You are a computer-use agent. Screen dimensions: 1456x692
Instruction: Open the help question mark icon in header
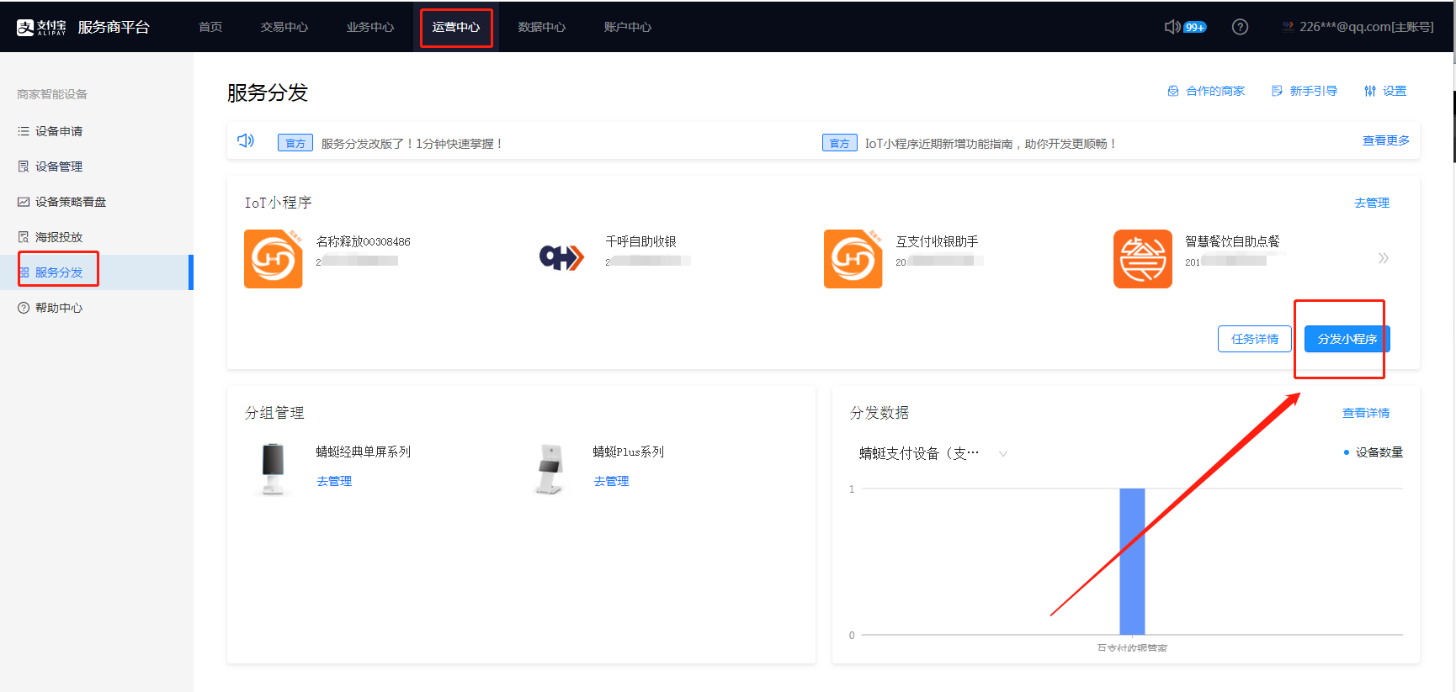click(1240, 27)
